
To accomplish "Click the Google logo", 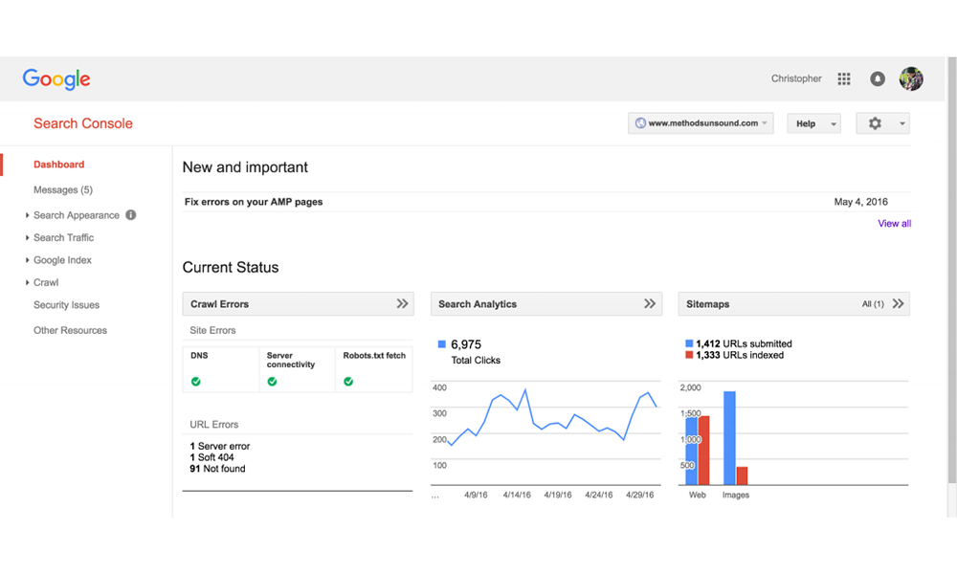I will coord(56,79).
